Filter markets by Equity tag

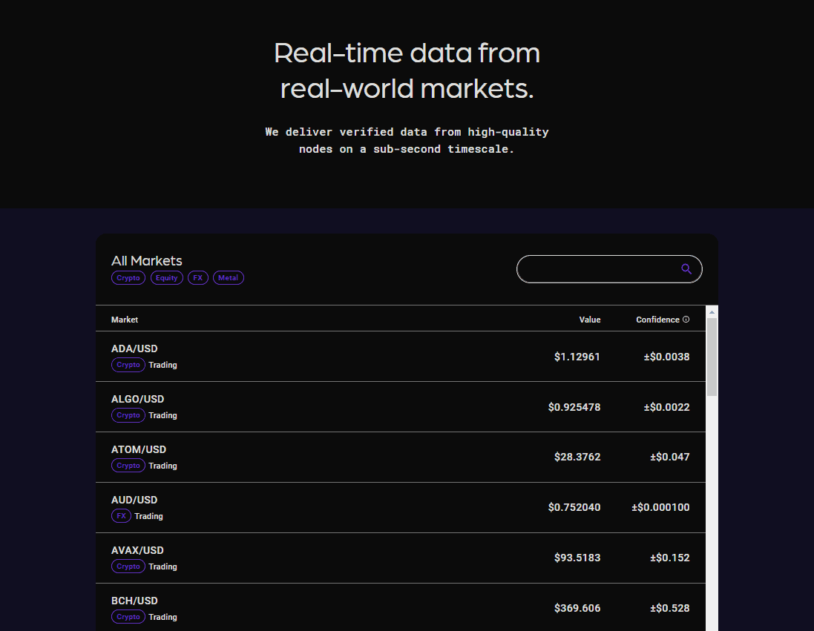tap(167, 278)
